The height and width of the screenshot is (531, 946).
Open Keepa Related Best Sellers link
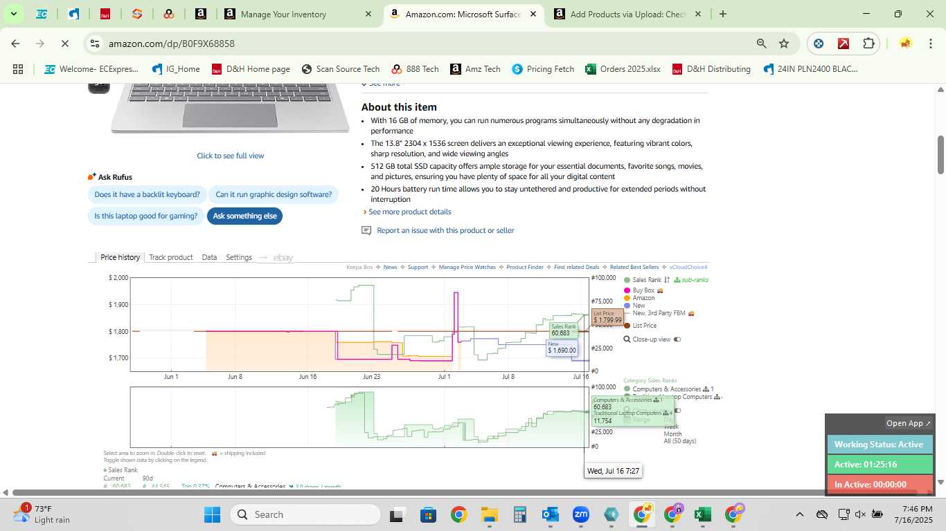pos(634,267)
